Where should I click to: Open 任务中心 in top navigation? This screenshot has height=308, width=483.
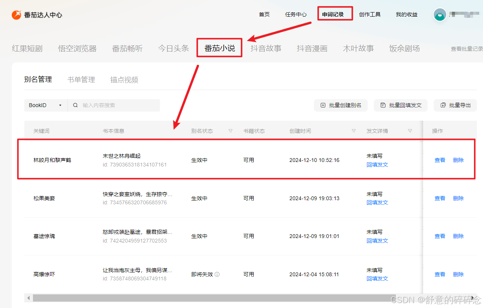click(x=296, y=14)
